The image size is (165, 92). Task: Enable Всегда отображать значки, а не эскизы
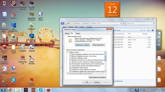70,56
